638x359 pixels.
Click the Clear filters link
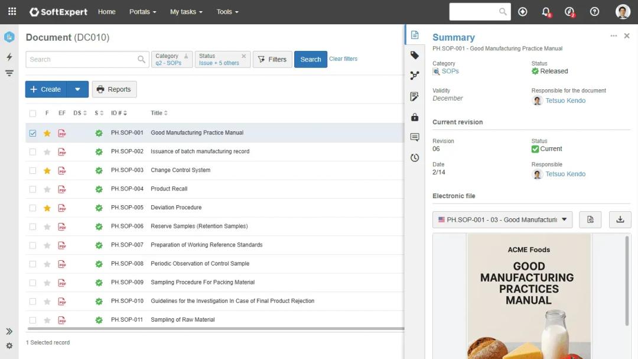click(x=343, y=59)
